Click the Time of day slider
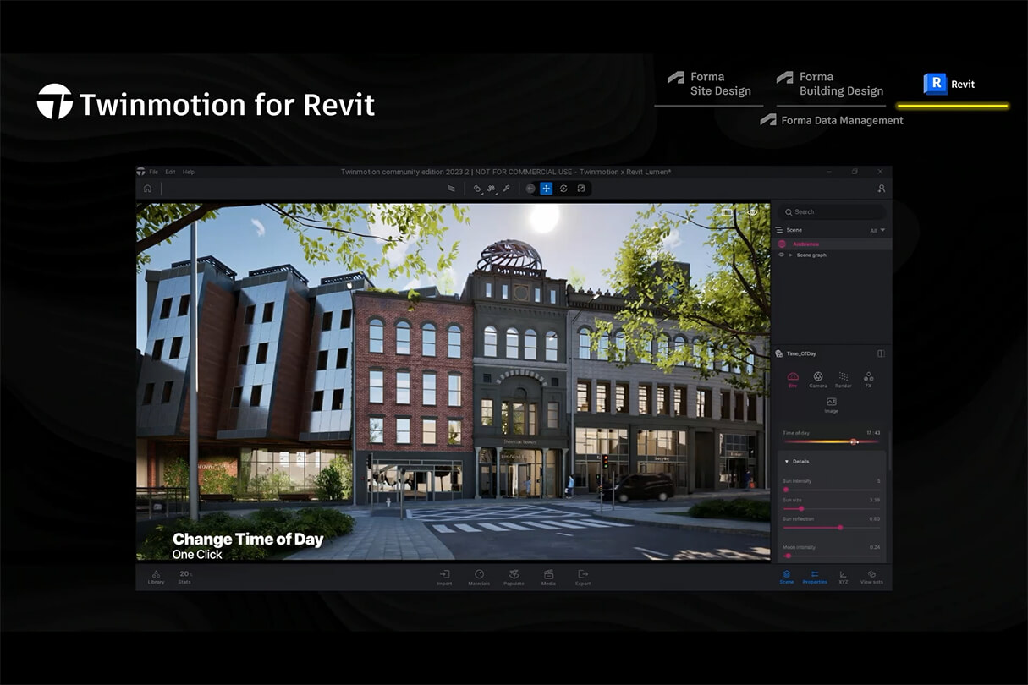 point(832,441)
